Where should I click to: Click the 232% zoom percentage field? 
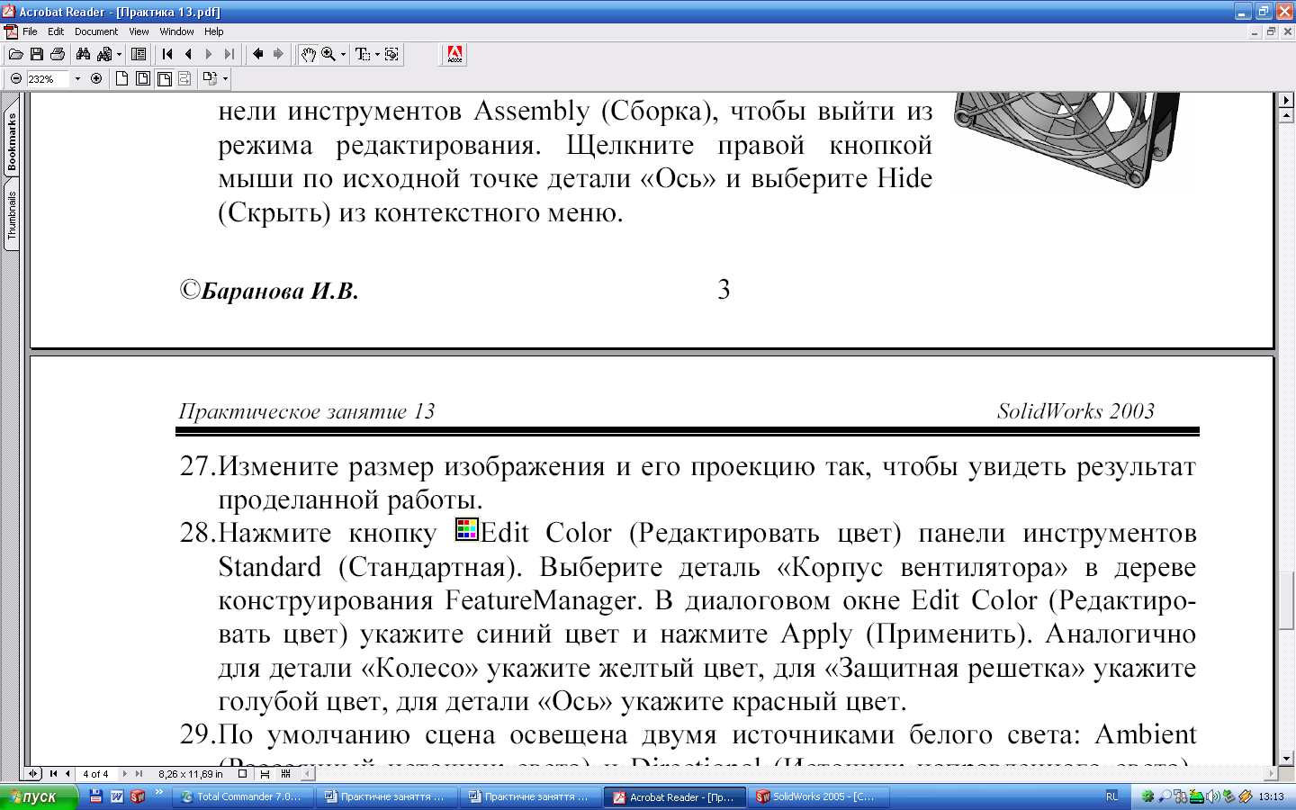[x=47, y=79]
